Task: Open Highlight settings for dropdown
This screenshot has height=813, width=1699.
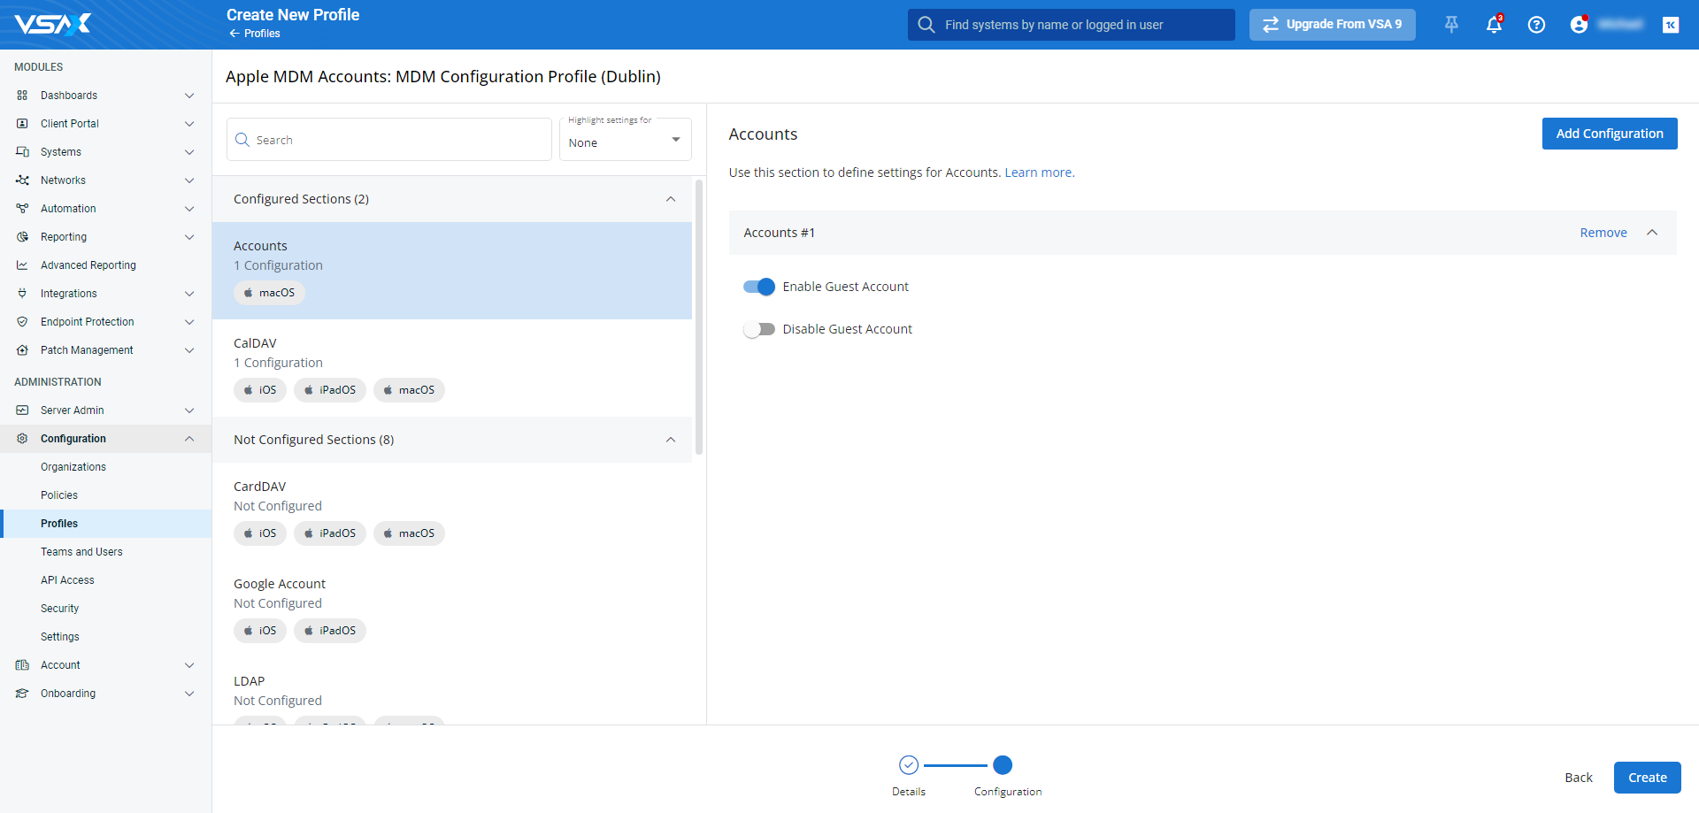Action: tap(626, 140)
